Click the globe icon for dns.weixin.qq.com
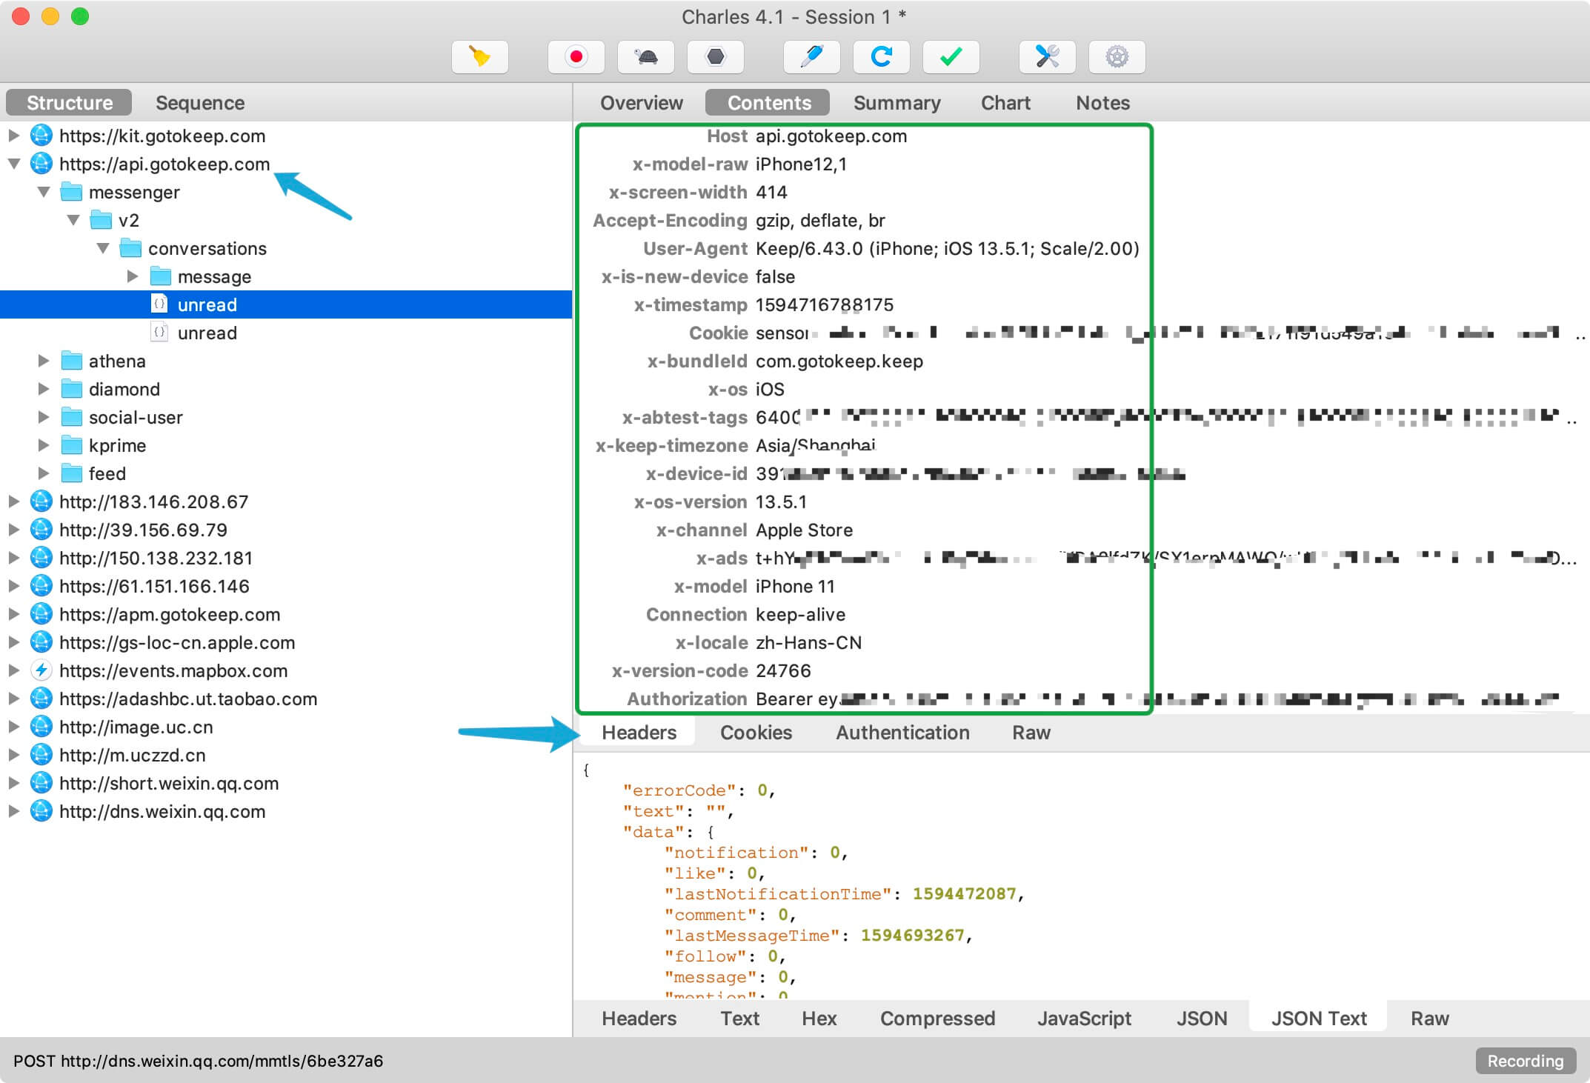 [41, 811]
